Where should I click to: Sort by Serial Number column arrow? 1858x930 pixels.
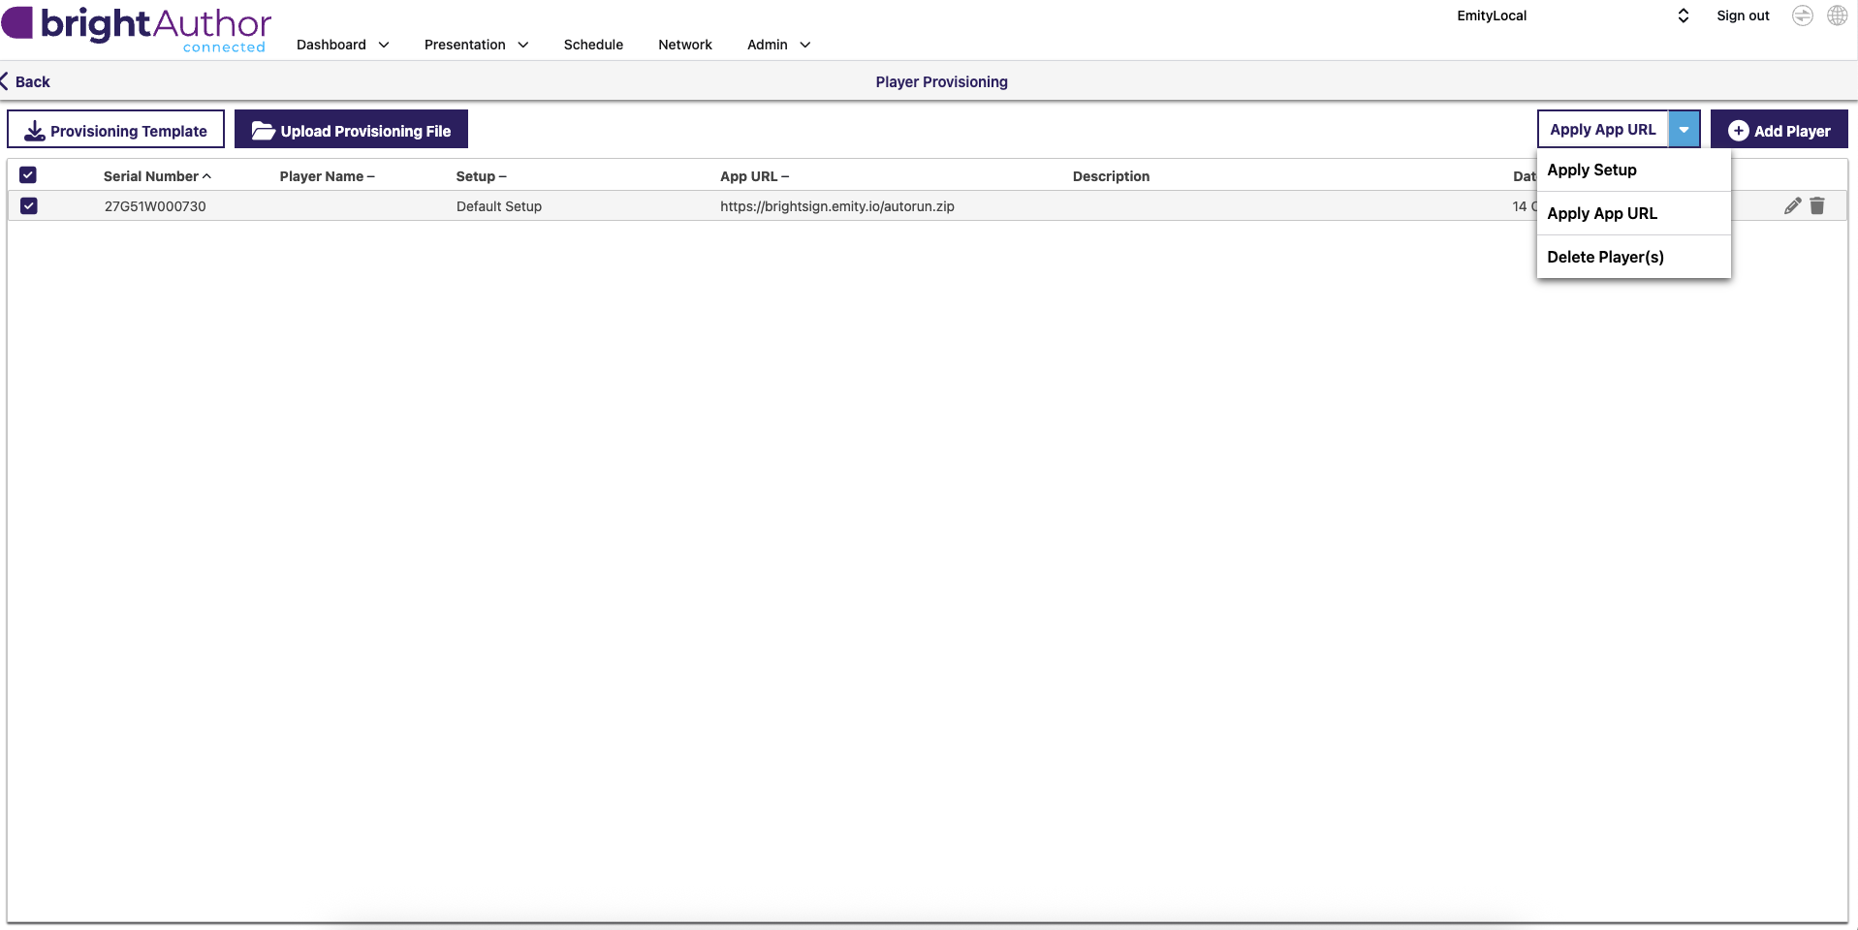(x=206, y=176)
